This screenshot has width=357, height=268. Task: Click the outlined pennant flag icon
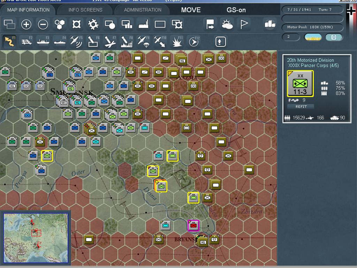(244, 24)
